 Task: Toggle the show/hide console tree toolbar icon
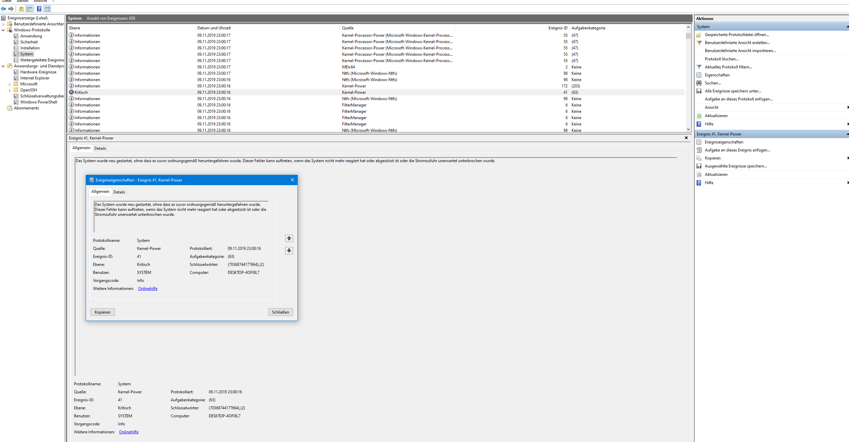(29, 9)
